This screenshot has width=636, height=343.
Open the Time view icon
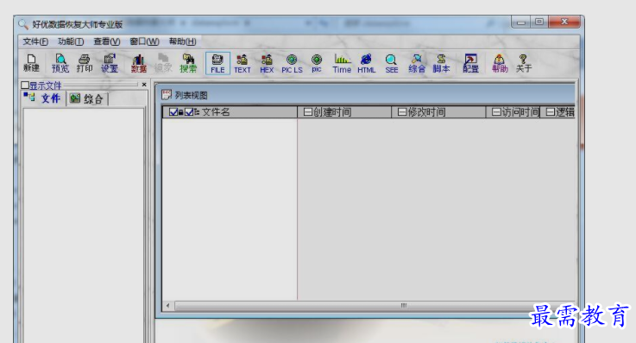[x=342, y=63]
